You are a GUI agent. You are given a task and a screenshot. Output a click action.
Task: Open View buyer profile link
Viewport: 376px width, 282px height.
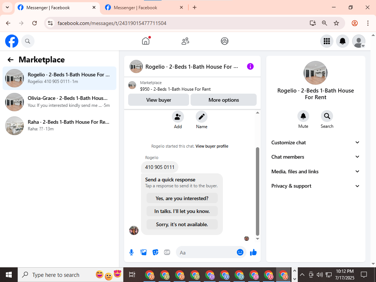[212, 146]
